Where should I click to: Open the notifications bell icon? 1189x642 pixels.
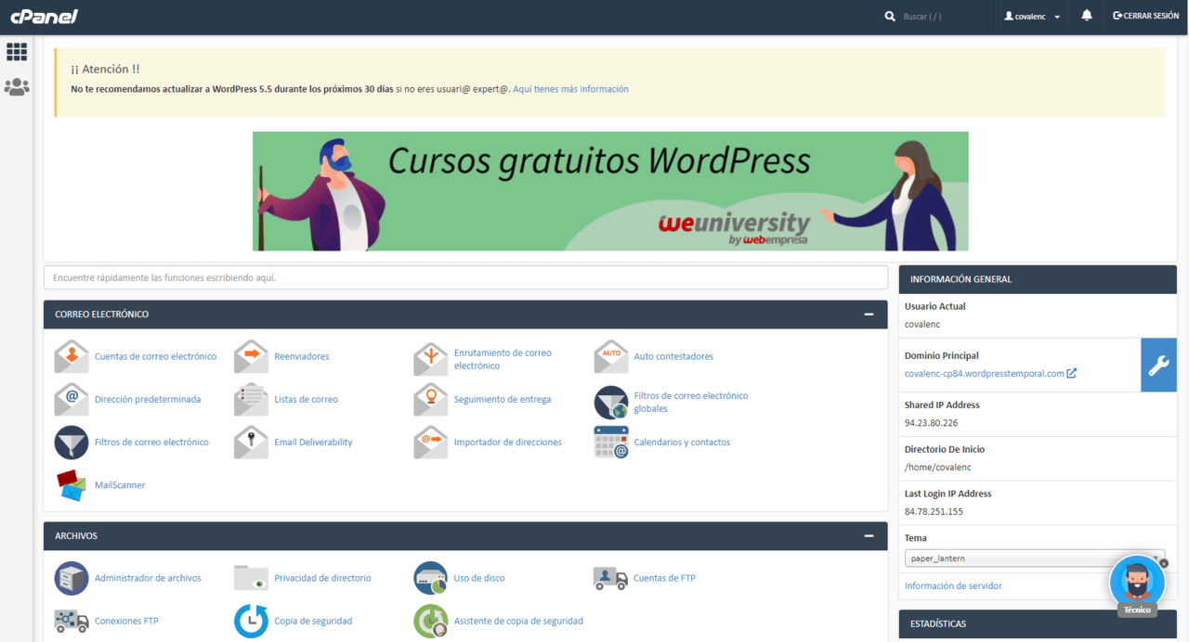click(1087, 16)
